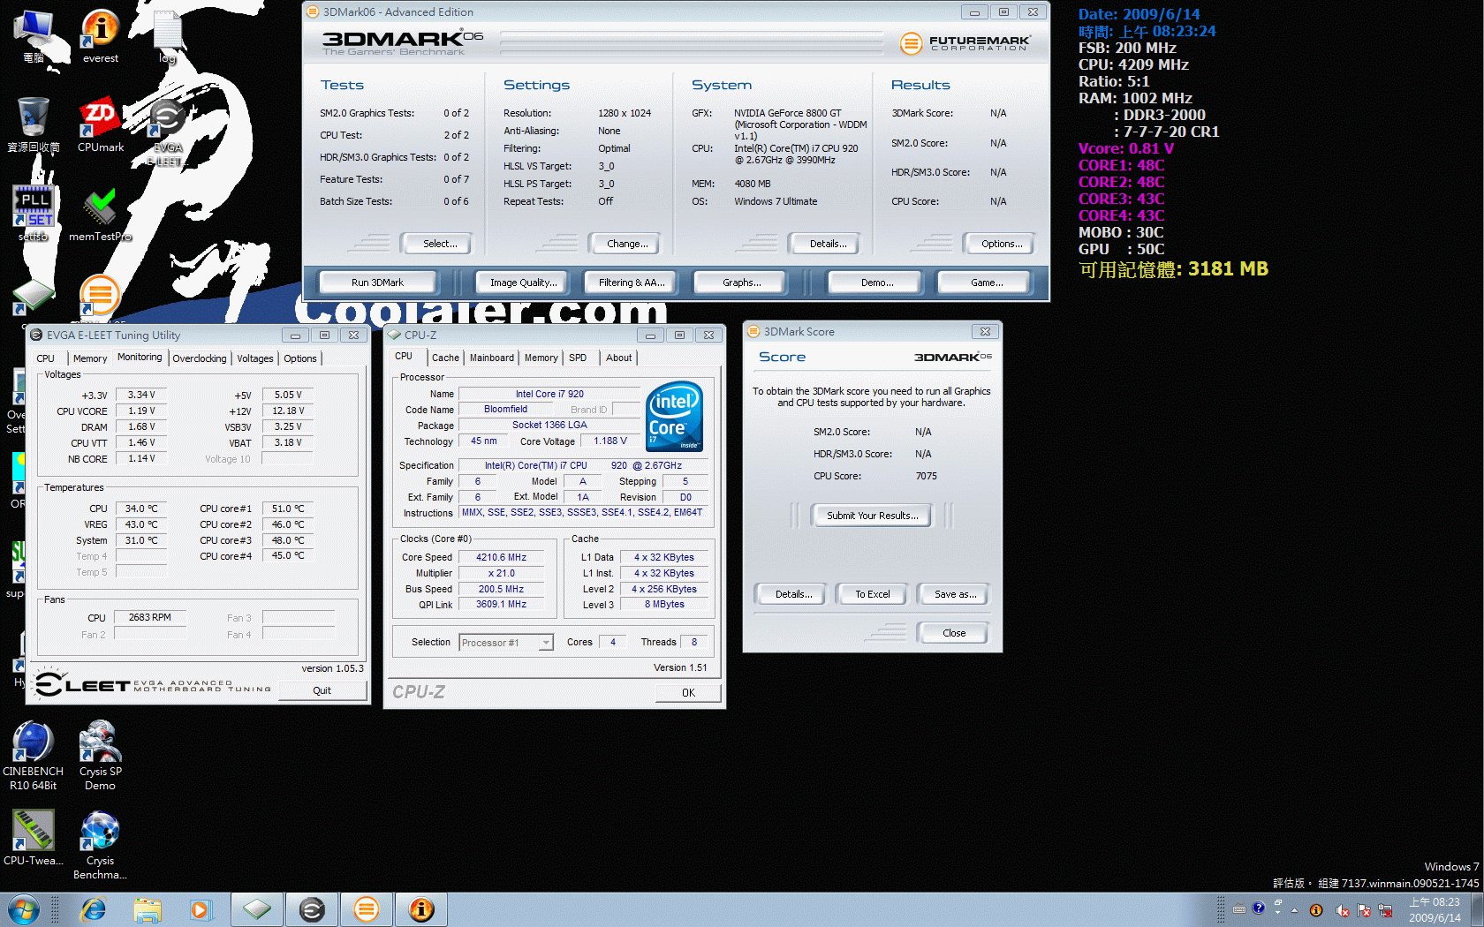Image resolution: width=1484 pixels, height=927 pixels.
Task: Click the Run 3DMark button
Action: pyautogui.click(x=377, y=283)
